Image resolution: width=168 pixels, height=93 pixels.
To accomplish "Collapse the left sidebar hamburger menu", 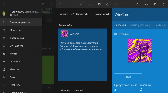I will pos(4,4).
